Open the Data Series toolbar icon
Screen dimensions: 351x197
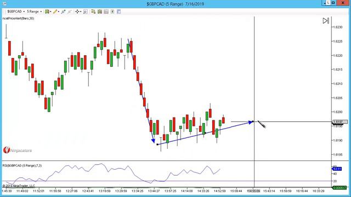100,11
